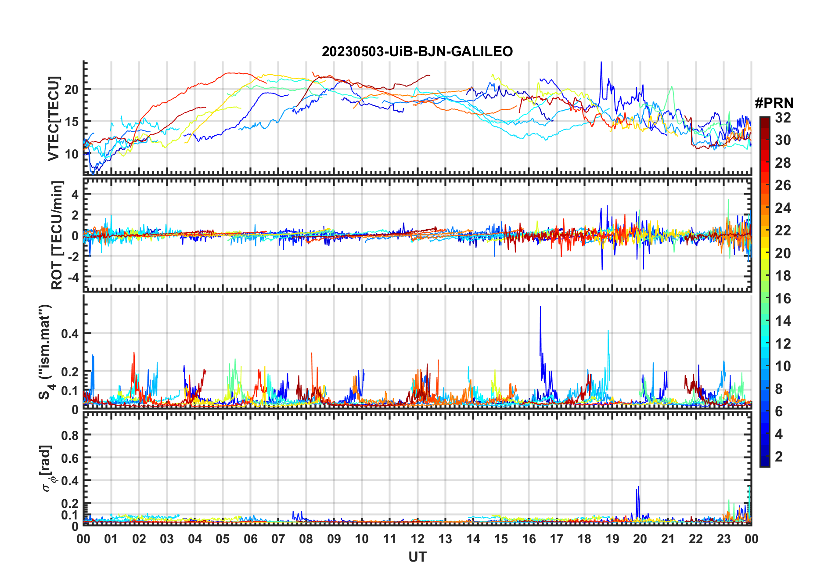Click the #PRN colorbar title
835x584 pixels.
coord(774,103)
